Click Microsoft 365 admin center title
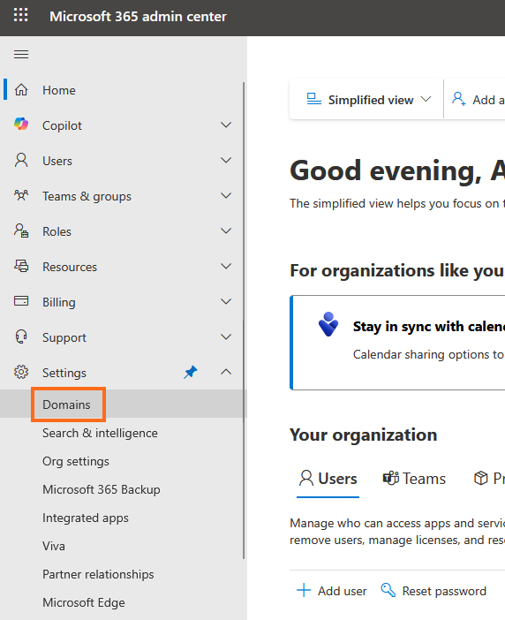The image size is (505, 620). 138,16
